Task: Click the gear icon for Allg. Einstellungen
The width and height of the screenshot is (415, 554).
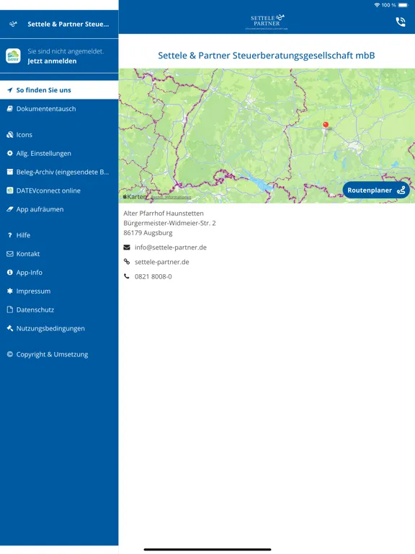Action: click(x=10, y=154)
